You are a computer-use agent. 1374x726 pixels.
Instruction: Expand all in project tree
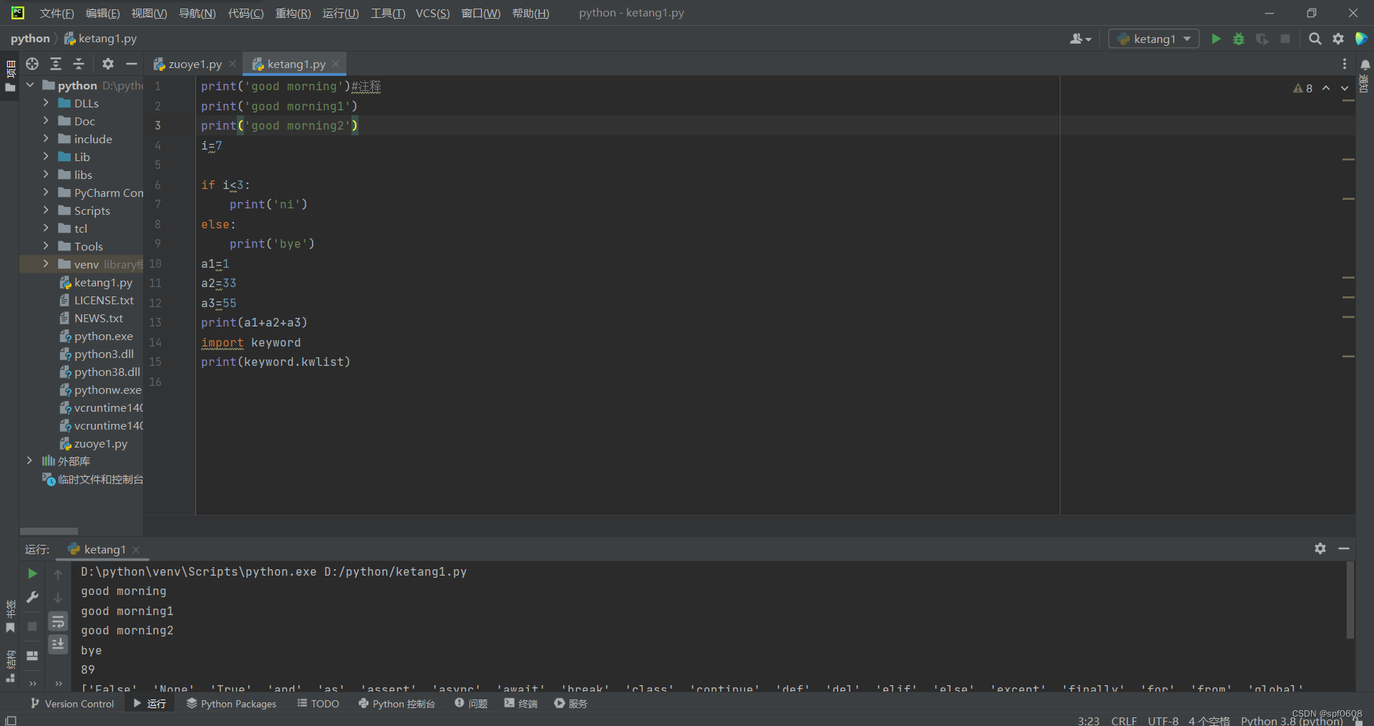click(x=56, y=64)
